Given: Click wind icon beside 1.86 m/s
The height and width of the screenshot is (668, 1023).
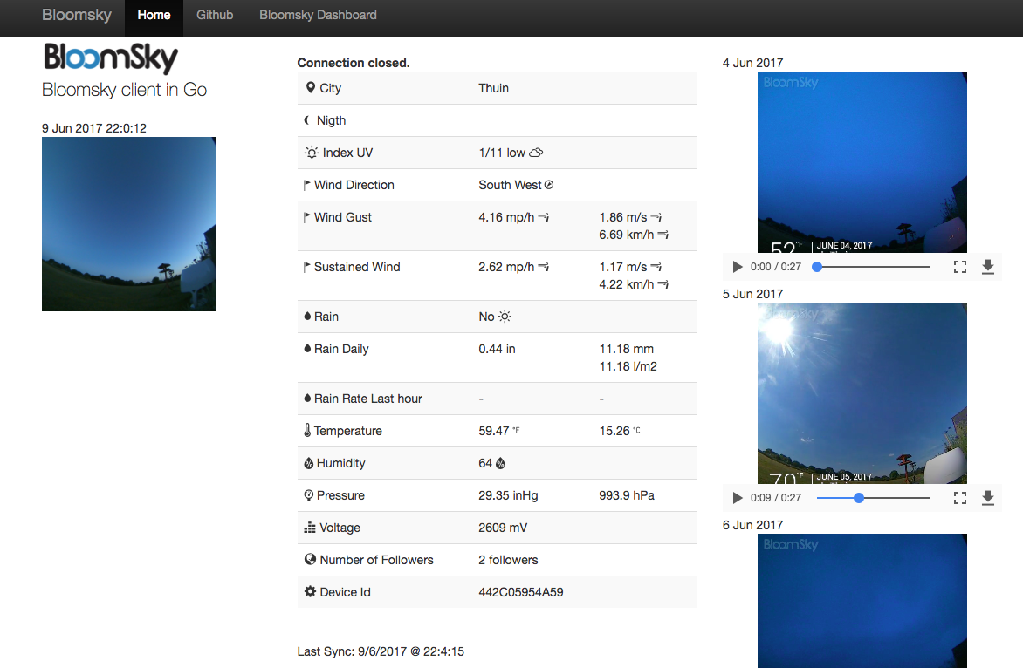Looking at the screenshot, I should tap(656, 217).
